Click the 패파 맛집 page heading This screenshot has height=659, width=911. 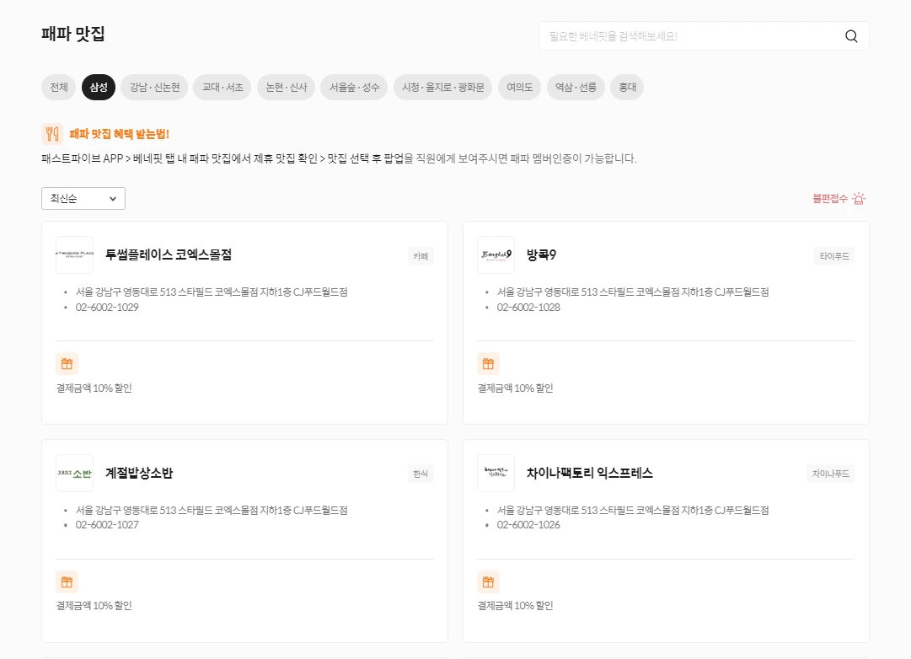click(x=73, y=34)
